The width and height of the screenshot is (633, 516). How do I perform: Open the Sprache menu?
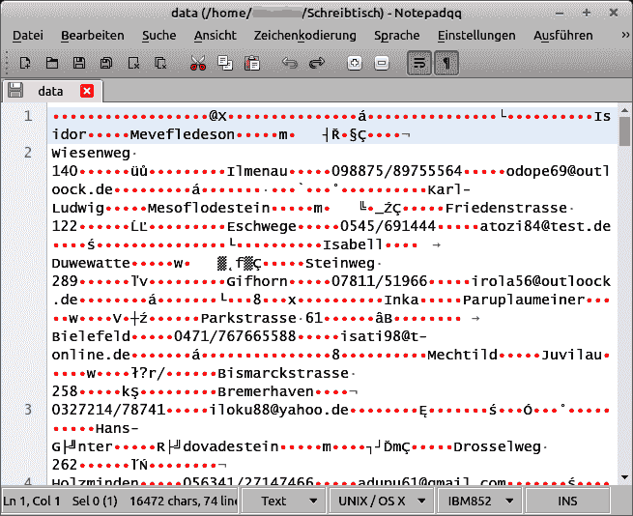tap(397, 36)
